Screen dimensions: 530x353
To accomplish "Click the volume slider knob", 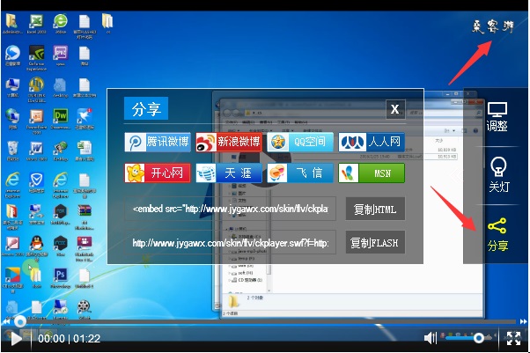I will (x=479, y=338).
